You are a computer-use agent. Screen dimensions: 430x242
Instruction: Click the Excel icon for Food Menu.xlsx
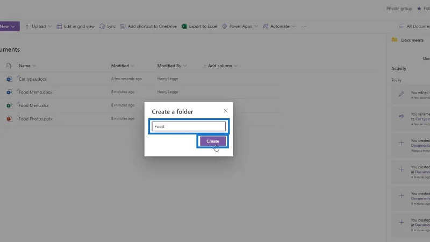9,105
